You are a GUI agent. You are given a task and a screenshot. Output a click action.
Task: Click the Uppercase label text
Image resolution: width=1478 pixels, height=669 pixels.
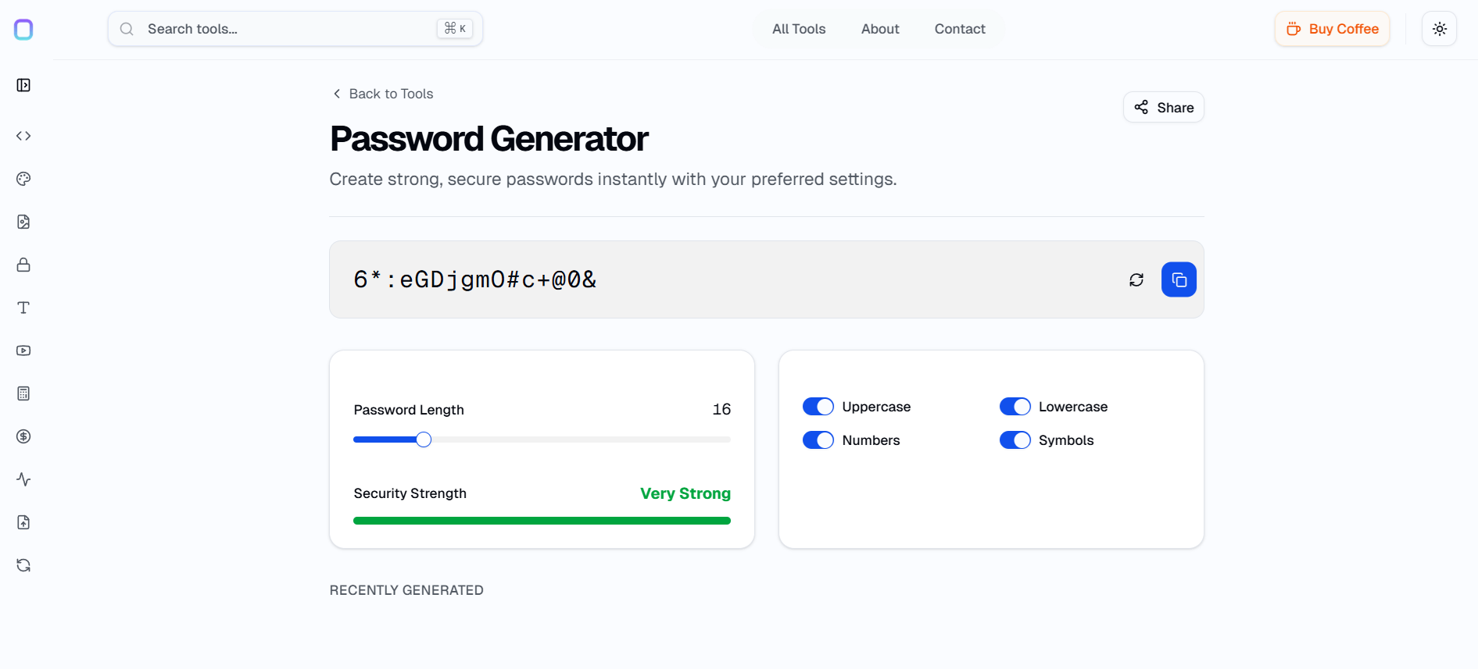pos(876,407)
